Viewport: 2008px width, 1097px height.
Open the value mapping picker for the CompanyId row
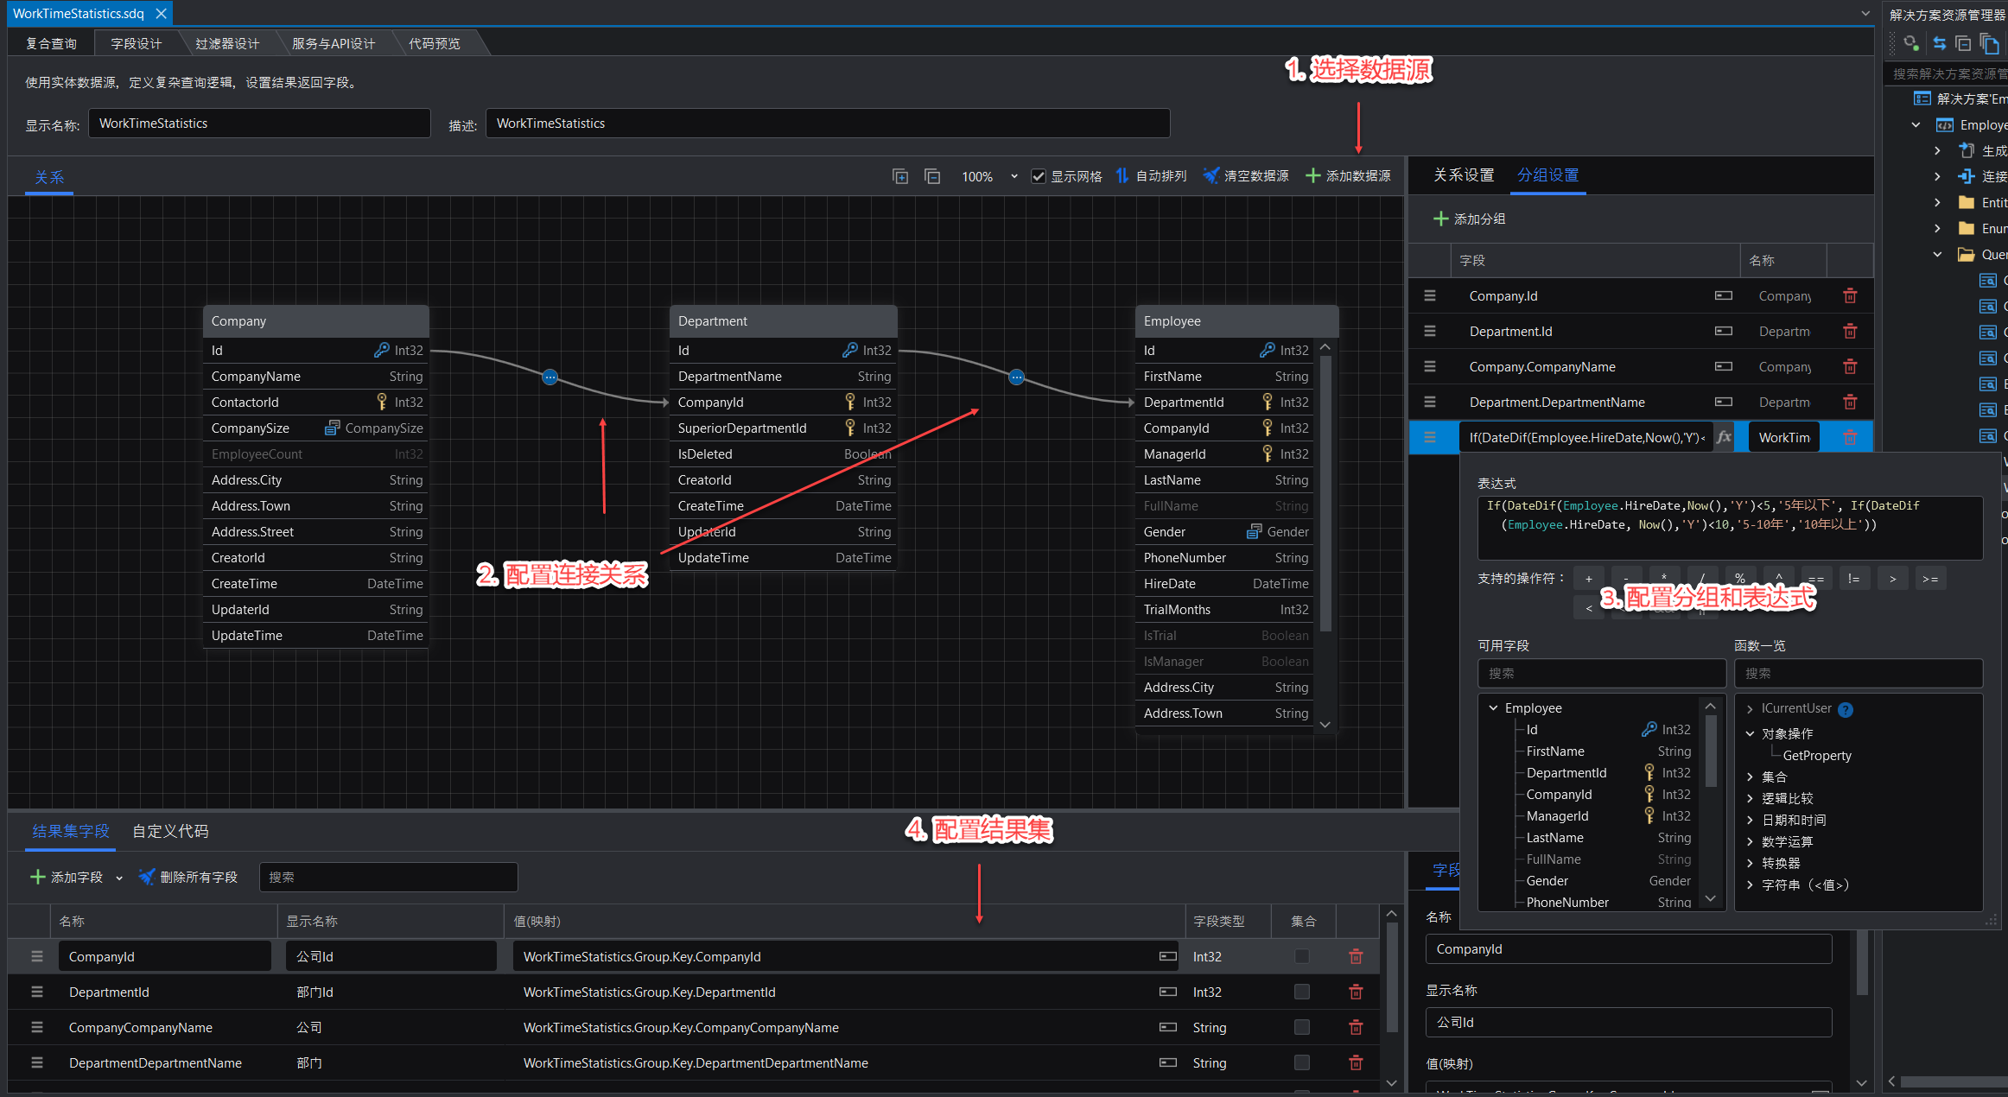1168,956
